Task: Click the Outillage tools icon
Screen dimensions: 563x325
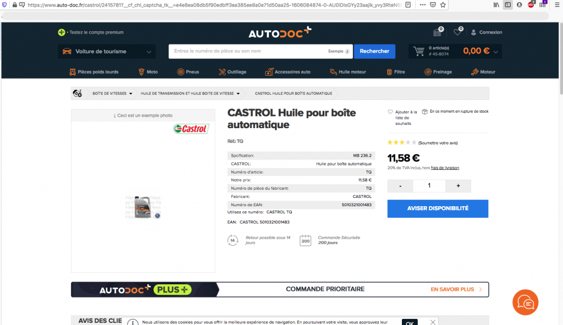Action: (222, 72)
